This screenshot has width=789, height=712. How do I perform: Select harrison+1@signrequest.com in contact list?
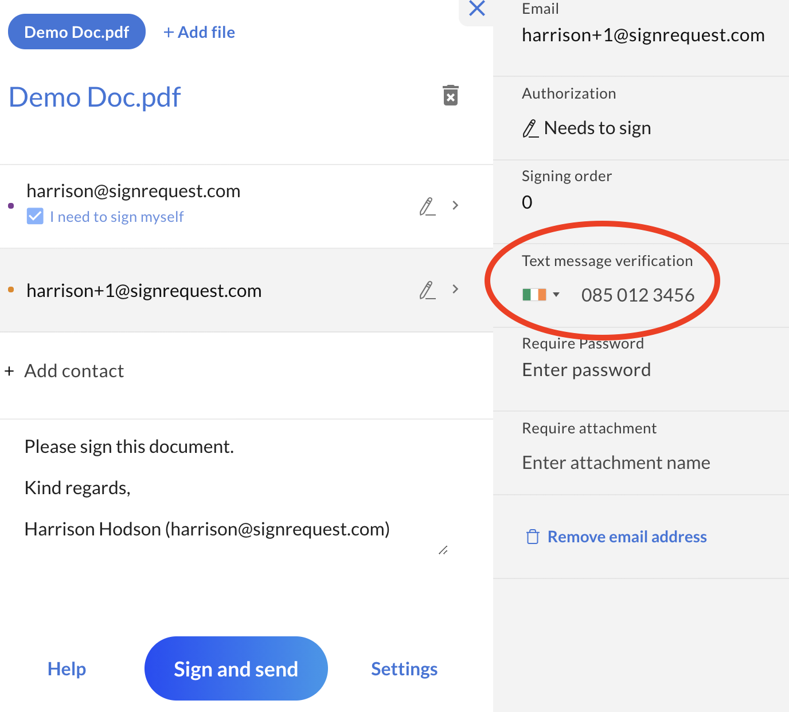[144, 291]
